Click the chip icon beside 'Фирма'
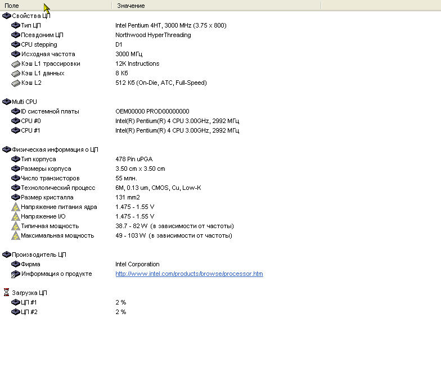This screenshot has height=368, width=441. click(16, 264)
